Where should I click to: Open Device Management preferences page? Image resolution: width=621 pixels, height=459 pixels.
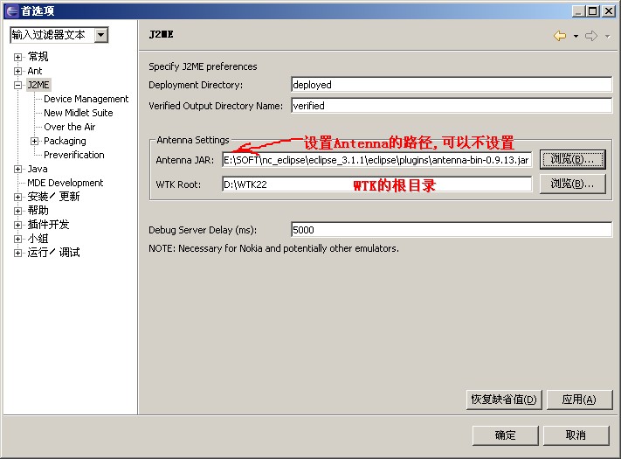click(x=86, y=99)
